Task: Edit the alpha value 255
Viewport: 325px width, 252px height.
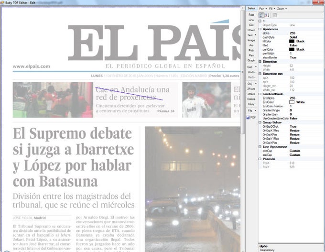Action: [x=292, y=33]
